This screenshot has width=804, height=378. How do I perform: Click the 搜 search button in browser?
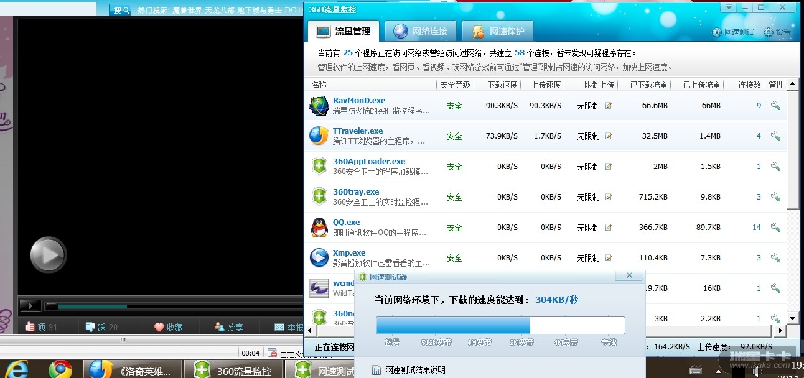click(120, 10)
